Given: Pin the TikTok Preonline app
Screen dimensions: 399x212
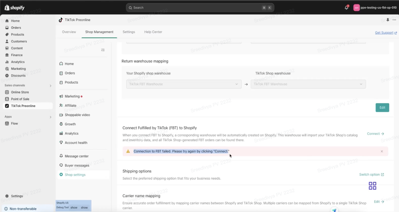Looking at the screenshot, I should pyautogui.click(x=388, y=20).
